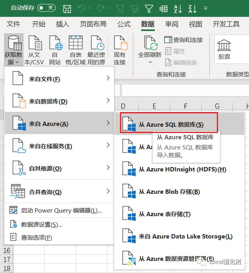This screenshot has width=249, height=273.
Task: Open 来自在线服务(E) submenu
Action: point(59,146)
